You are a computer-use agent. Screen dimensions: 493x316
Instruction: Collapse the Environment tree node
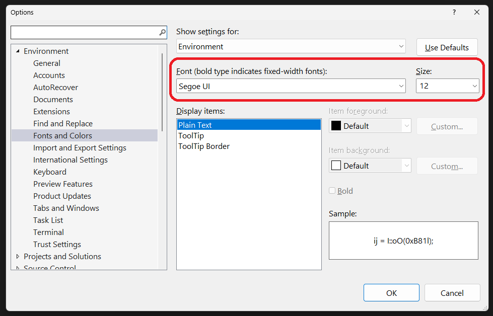[x=18, y=51]
